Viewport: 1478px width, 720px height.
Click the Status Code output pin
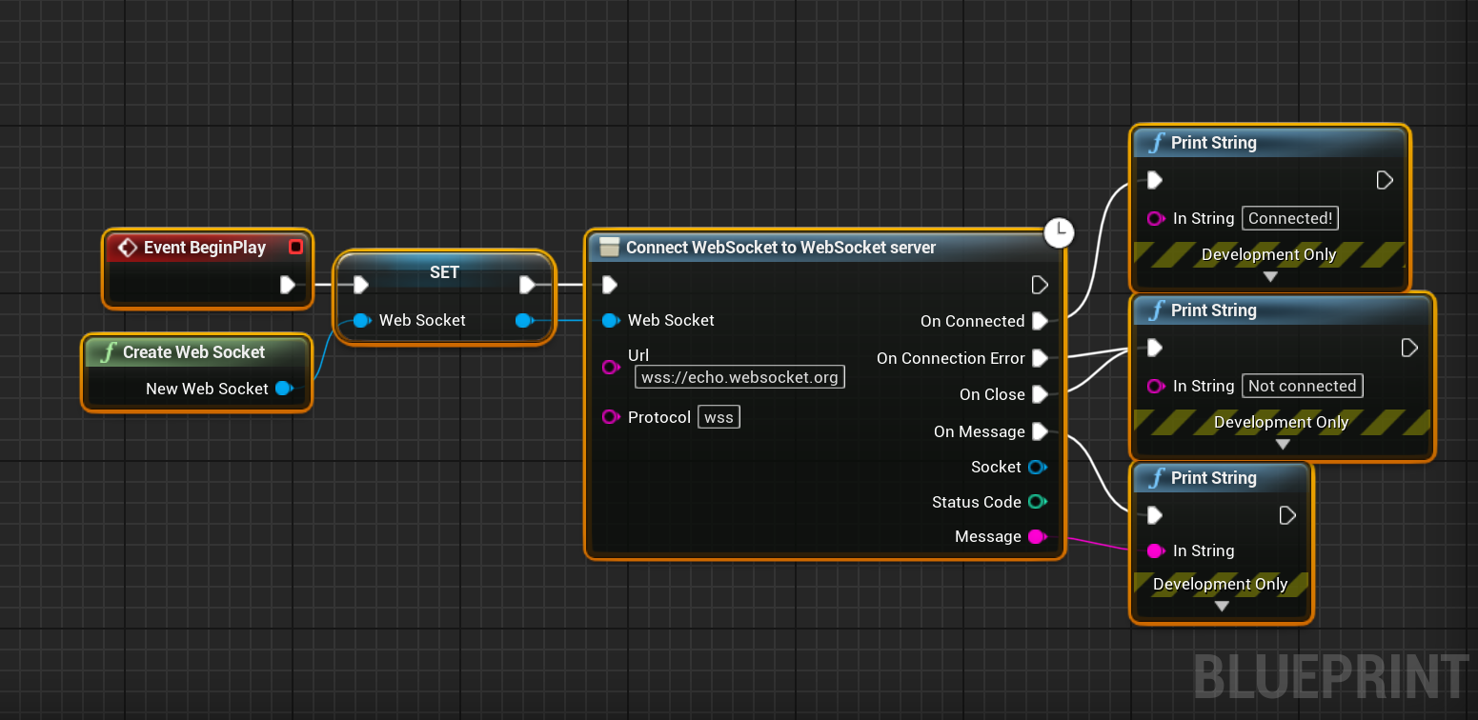click(1038, 502)
